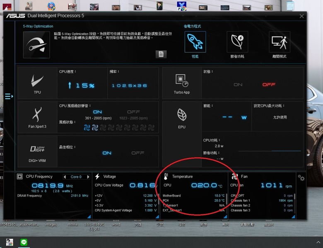The image size is (323, 248).
Task: Click the CPU max power allowed setting
Action: tap(280, 117)
